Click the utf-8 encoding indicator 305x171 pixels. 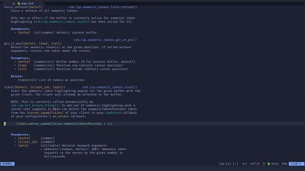(x=254, y=164)
